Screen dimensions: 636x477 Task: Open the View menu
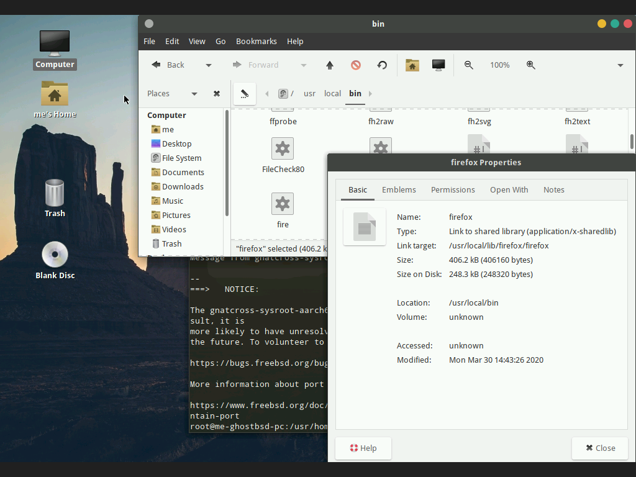coord(197,42)
